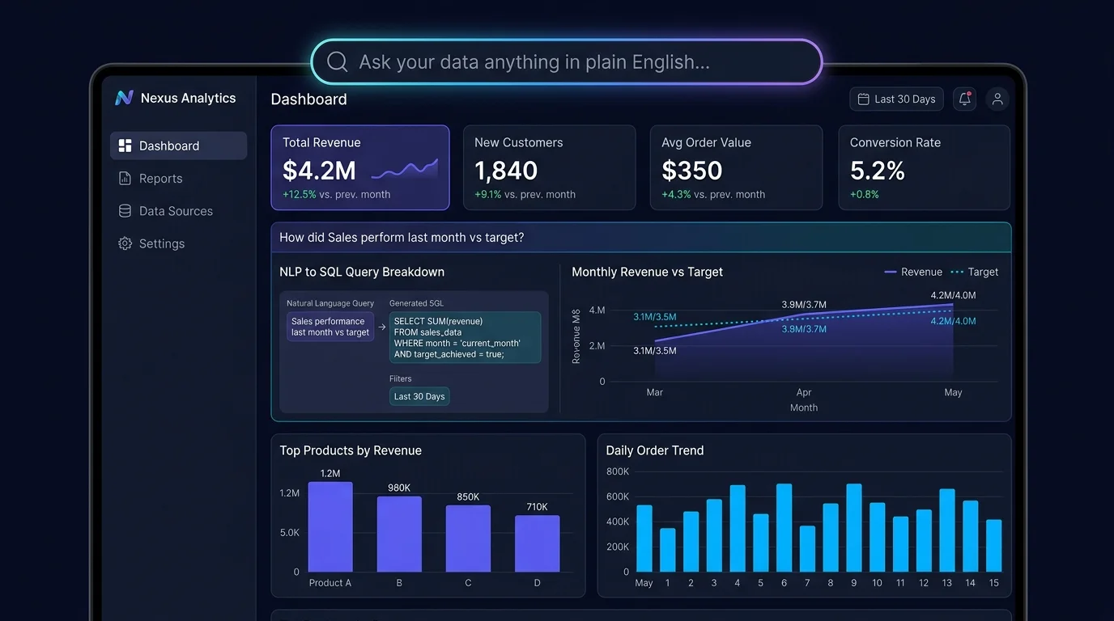This screenshot has height=621, width=1114.
Task: Click the Last 30 Days filter chip
Action: (x=419, y=396)
